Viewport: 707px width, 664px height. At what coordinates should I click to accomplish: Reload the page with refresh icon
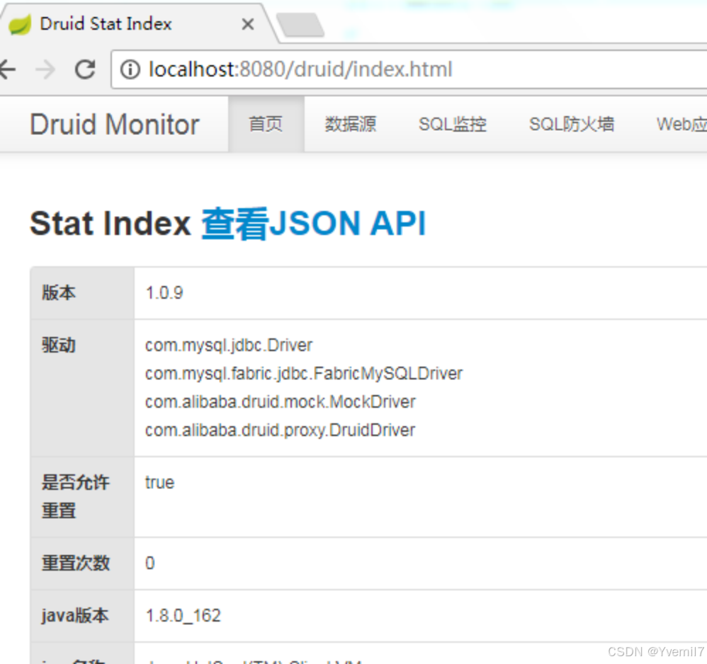[x=85, y=69]
